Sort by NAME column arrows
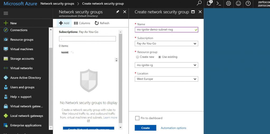The width and height of the screenshot is (270, 134). [x=72, y=52]
